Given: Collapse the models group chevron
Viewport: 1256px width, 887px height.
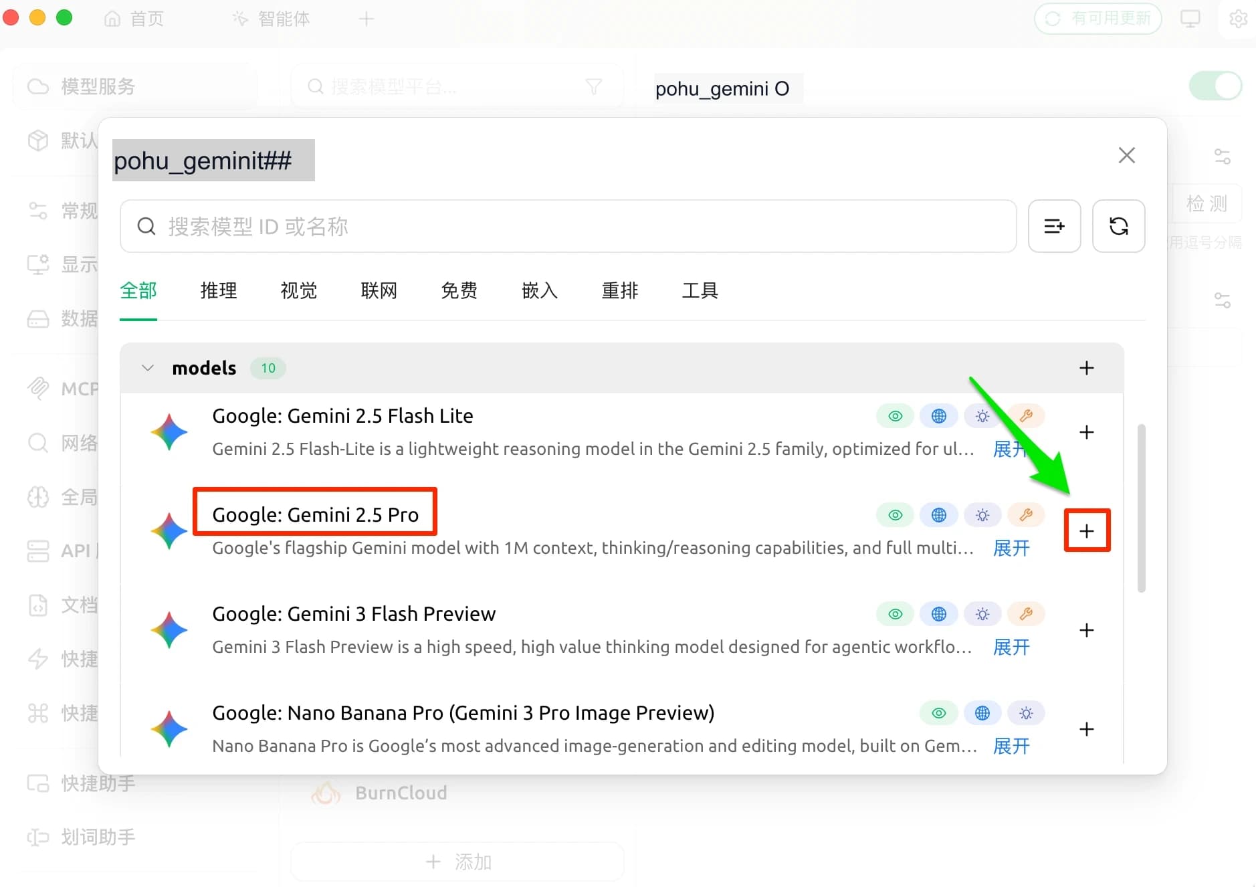Looking at the screenshot, I should click(148, 368).
